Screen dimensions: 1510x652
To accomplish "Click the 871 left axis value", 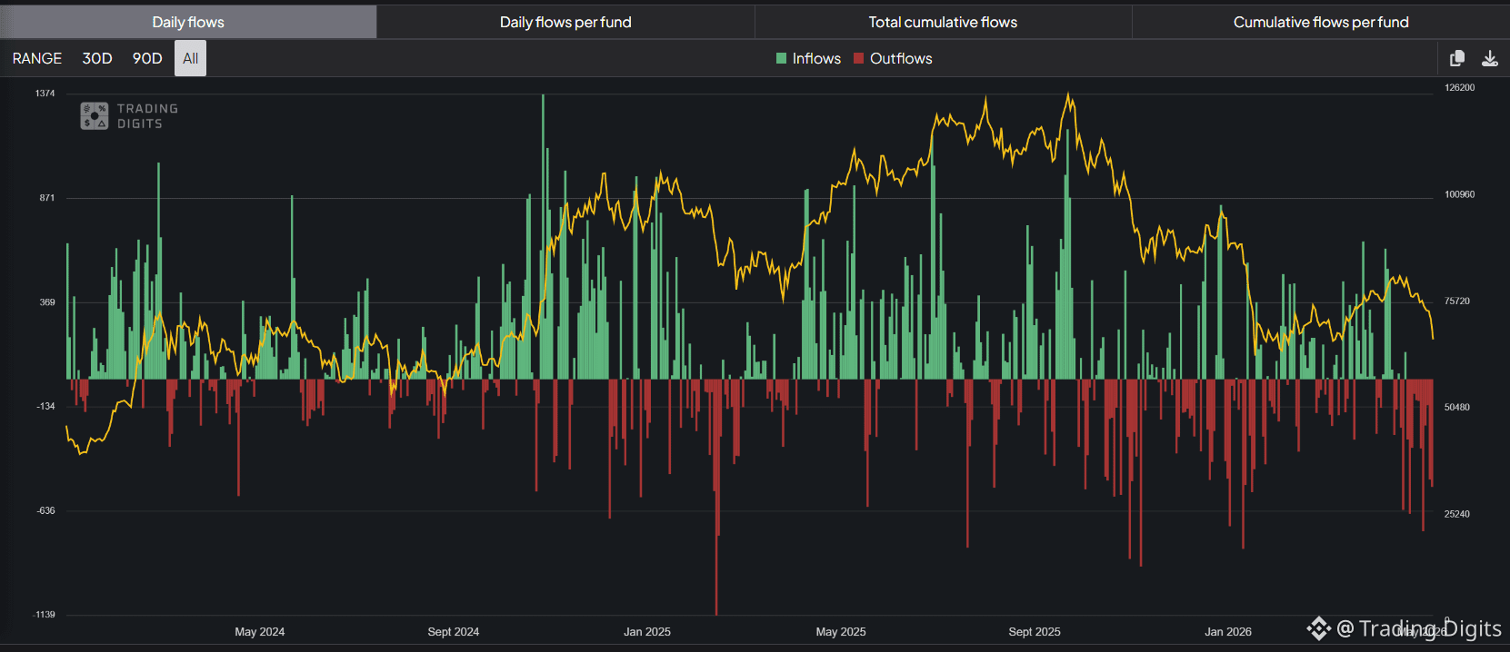I will [46, 198].
